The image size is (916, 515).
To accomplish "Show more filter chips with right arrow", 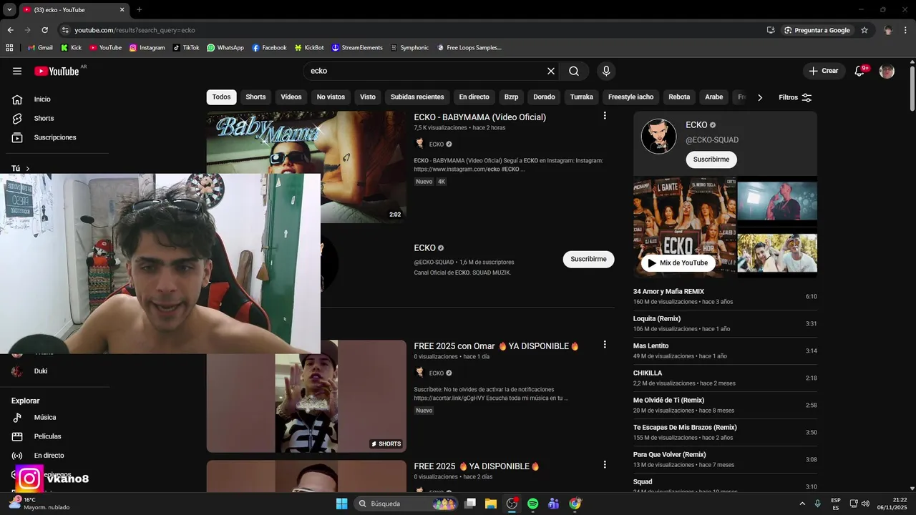I will [x=760, y=97].
